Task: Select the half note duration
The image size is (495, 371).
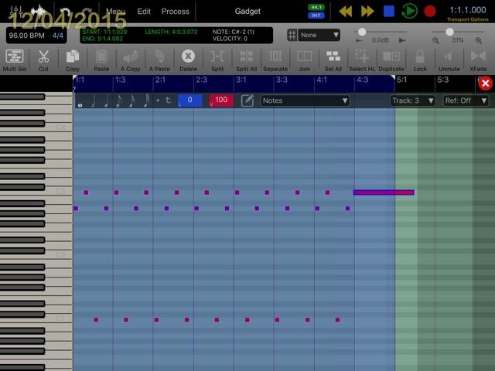Action: click(94, 101)
